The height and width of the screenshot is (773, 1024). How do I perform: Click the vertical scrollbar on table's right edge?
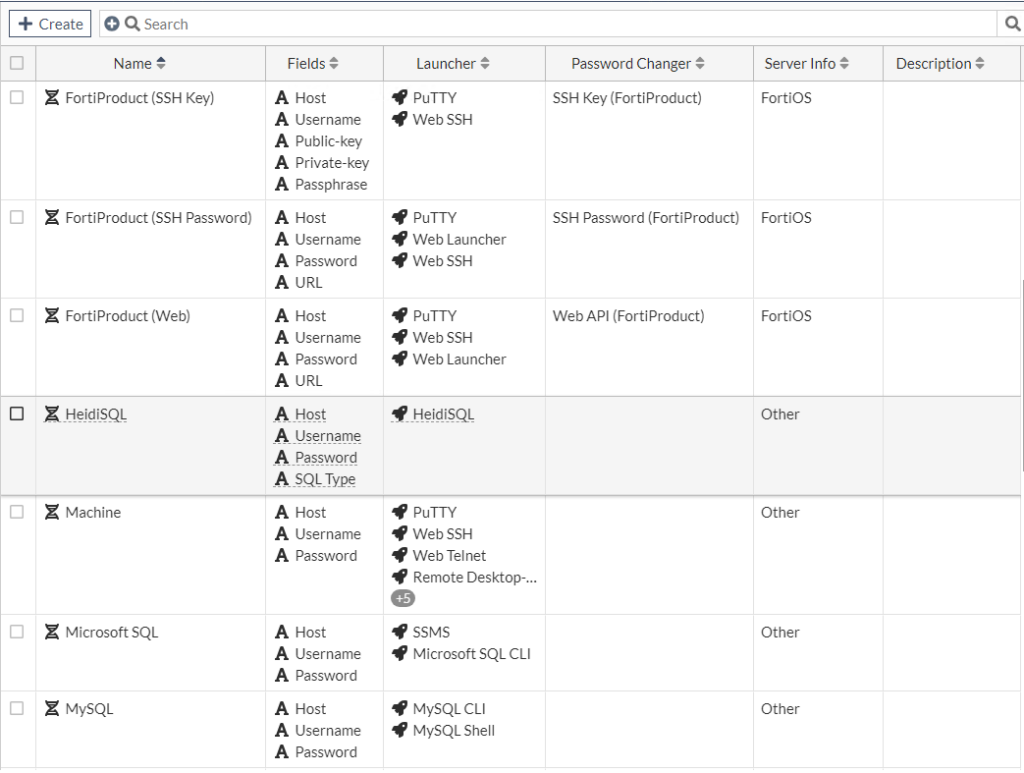pyautogui.click(x=1021, y=375)
